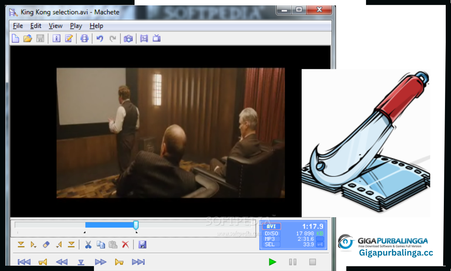Clear selection with the eraser icon
The width and height of the screenshot is (451, 271).
[x=46, y=245]
